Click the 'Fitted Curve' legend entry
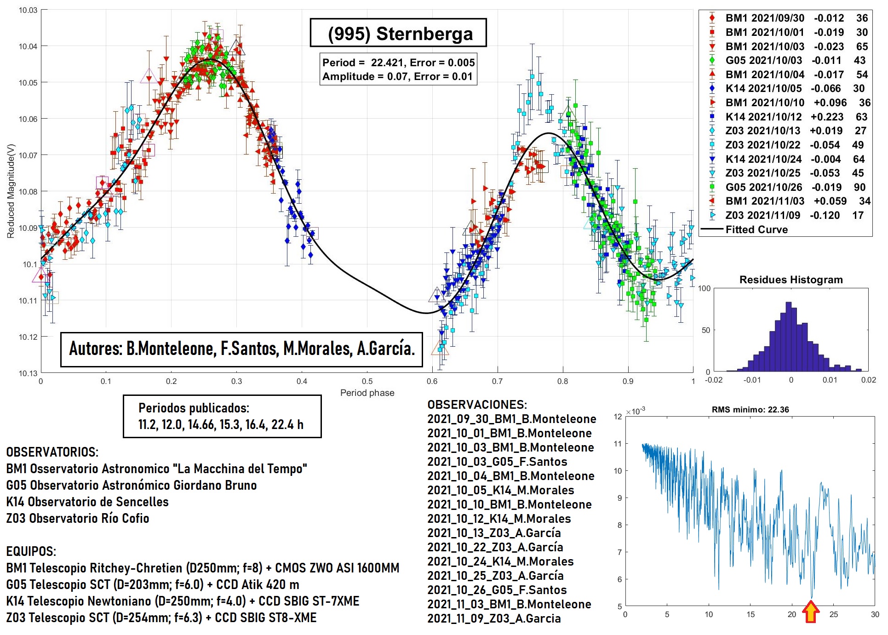This screenshot has height=635, width=888. click(745, 229)
